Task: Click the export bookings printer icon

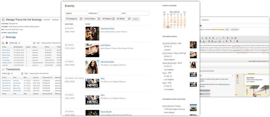Action: pyautogui.click(x=3, y=43)
